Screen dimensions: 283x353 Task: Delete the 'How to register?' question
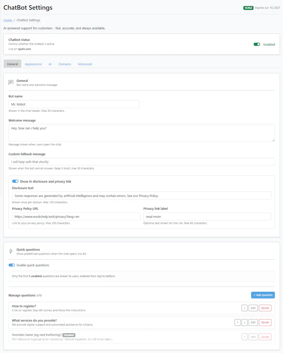click(x=265, y=308)
